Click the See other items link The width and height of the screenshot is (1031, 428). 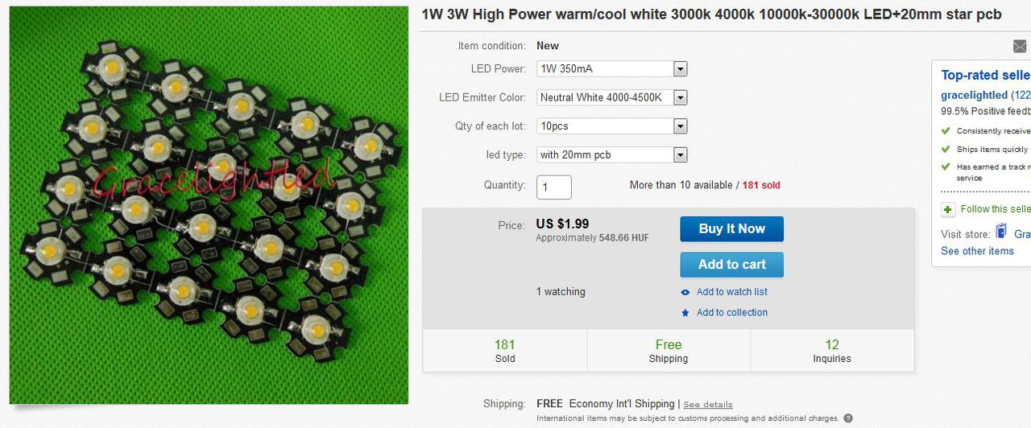(x=977, y=251)
